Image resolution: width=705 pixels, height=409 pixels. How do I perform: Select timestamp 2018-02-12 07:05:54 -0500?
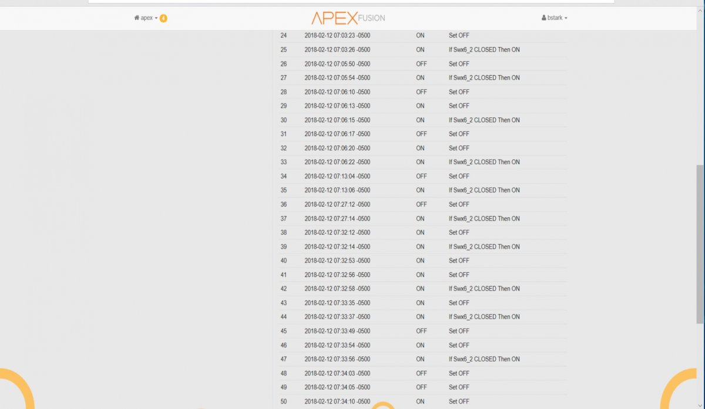point(337,78)
